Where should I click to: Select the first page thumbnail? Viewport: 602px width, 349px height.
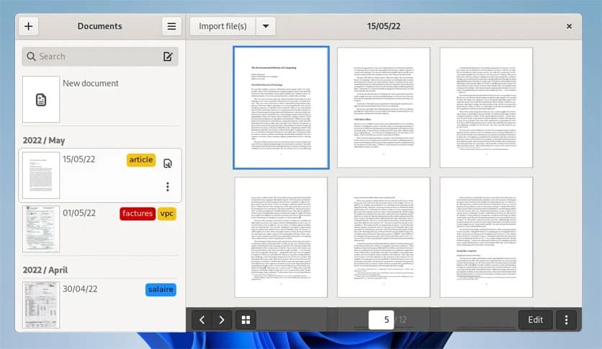tap(281, 107)
